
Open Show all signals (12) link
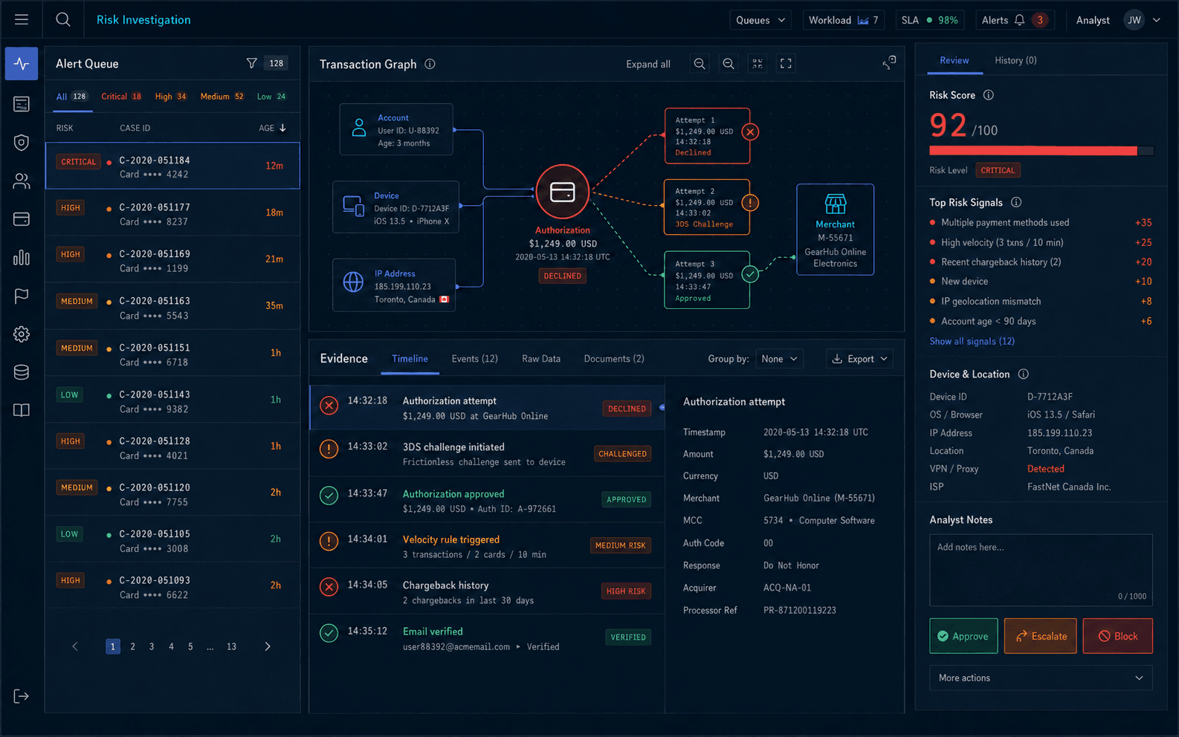[x=972, y=341]
